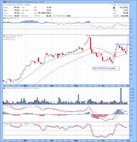
Task: Click the date Friday 29-Jun-2012
Action: coord(120,5)
